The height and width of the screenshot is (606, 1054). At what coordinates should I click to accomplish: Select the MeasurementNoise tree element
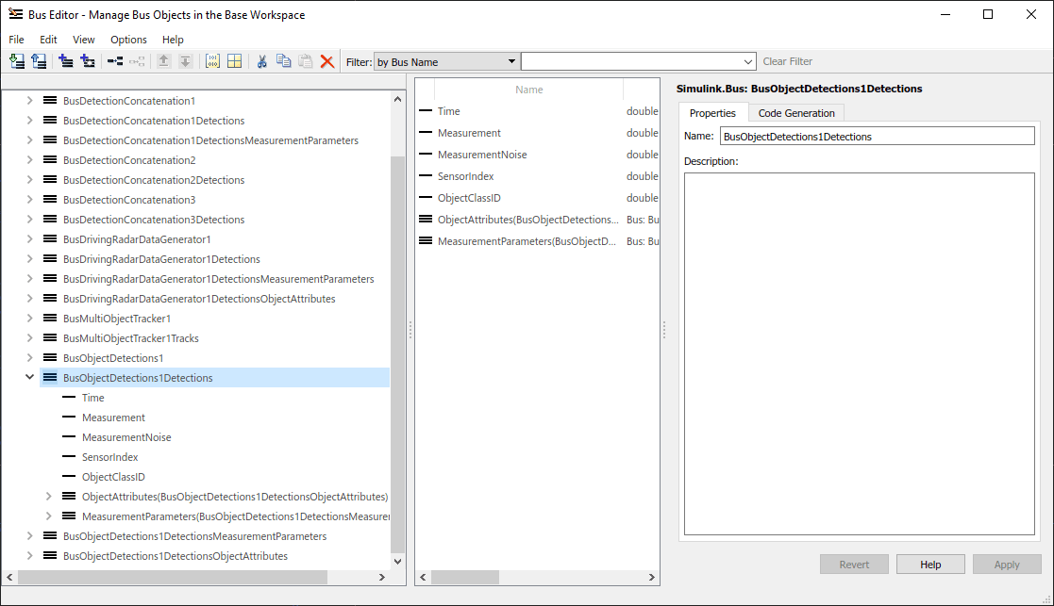point(126,437)
